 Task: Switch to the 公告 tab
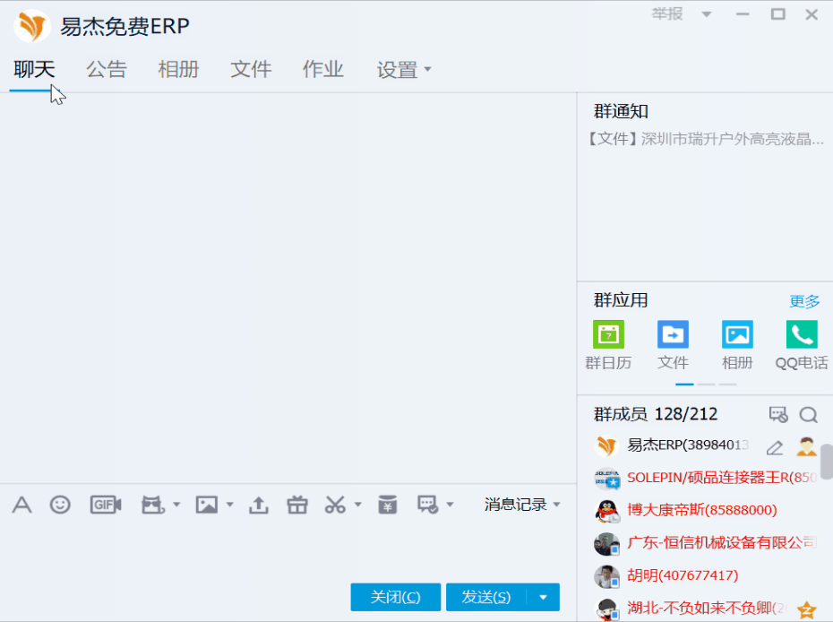click(x=107, y=69)
